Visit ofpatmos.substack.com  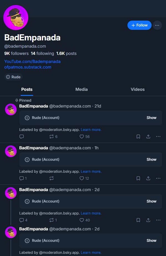tap(28, 67)
